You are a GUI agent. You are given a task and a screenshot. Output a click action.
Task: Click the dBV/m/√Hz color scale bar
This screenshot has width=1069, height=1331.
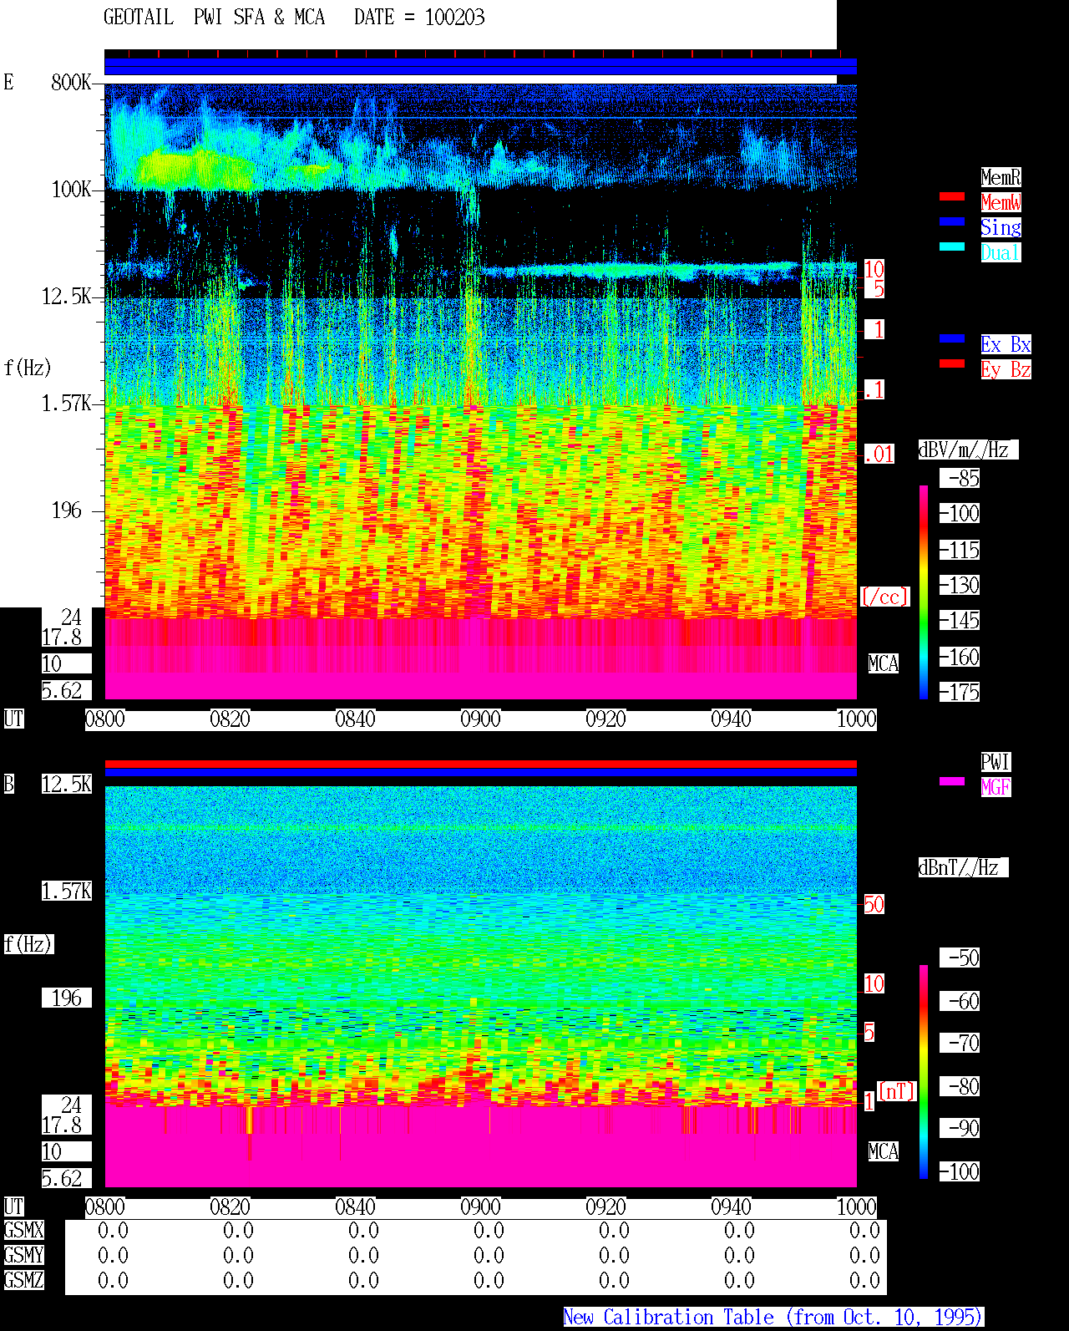tap(924, 592)
